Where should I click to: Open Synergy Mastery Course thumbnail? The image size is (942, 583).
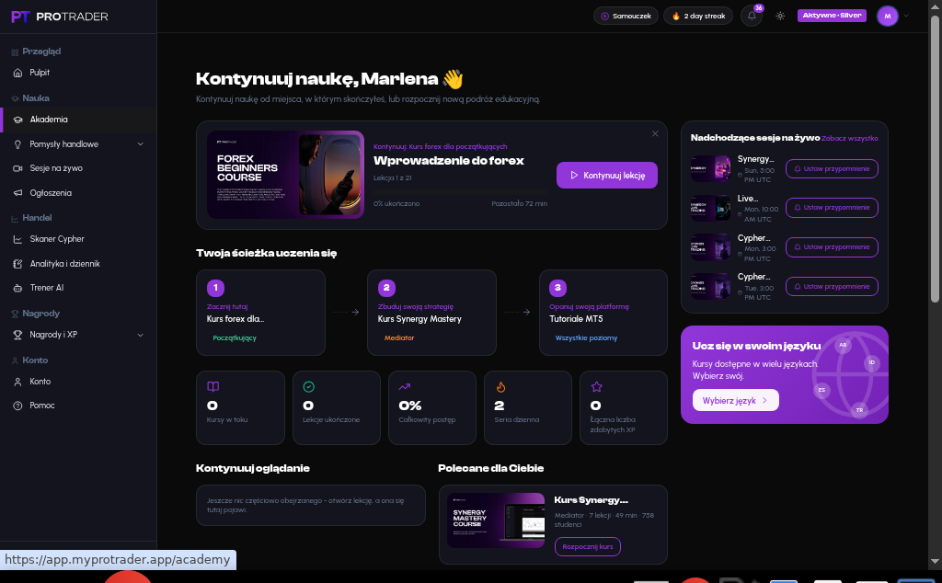point(496,520)
